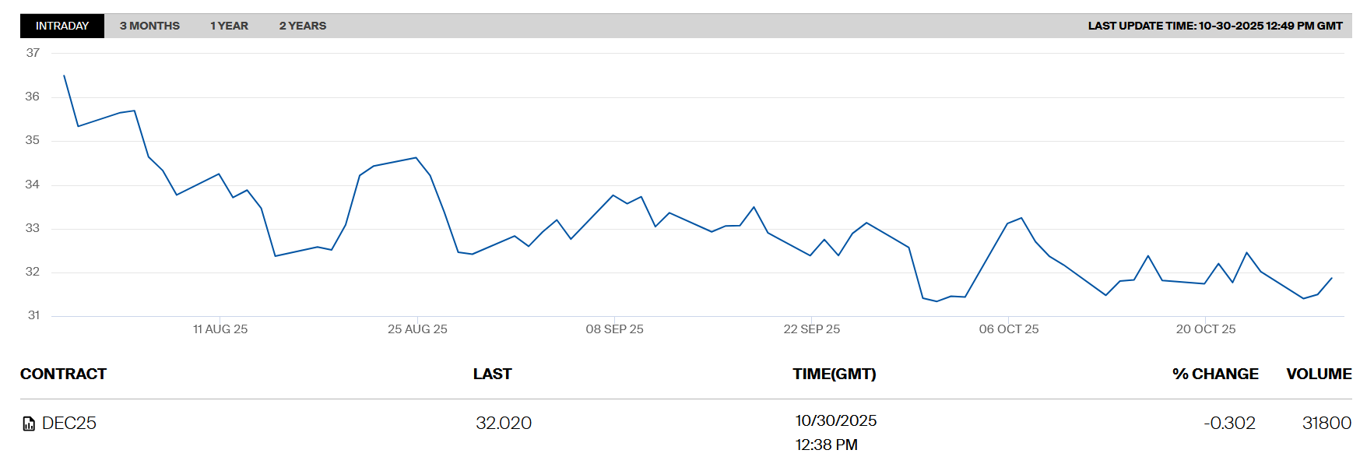
Task: Click the document icon beside DEC25
Action: point(29,424)
